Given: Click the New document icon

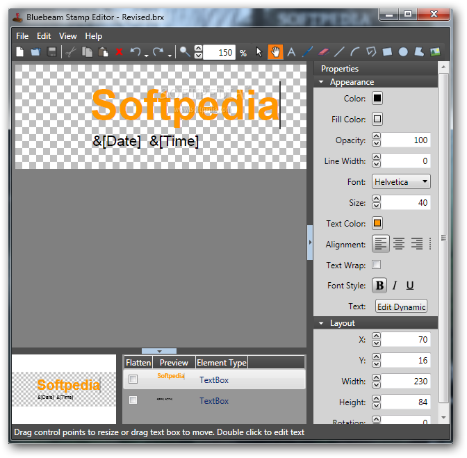Looking at the screenshot, I should point(20,52).
